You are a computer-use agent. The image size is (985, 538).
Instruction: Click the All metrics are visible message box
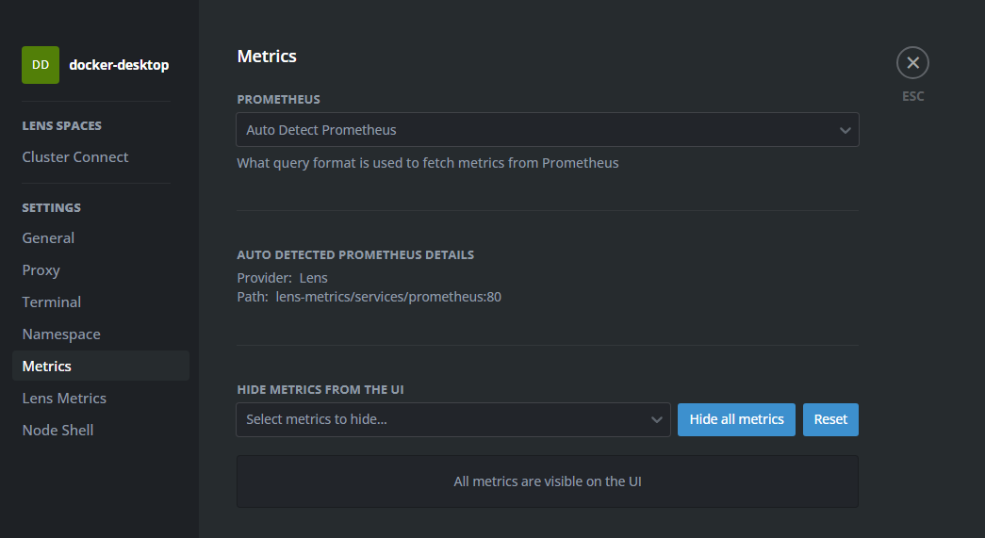(x=547, y=481)
